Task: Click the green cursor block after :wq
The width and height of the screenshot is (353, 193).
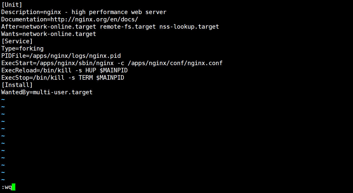Action: point(14,187)
